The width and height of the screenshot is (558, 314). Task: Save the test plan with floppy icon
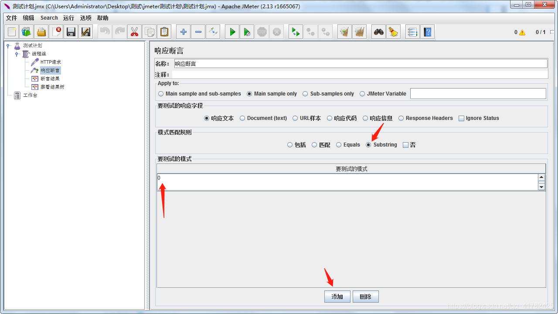[71, 32]
